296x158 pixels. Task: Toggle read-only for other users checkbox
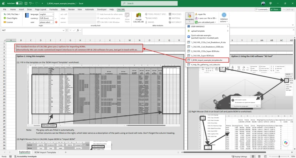(x=98, y=18)
